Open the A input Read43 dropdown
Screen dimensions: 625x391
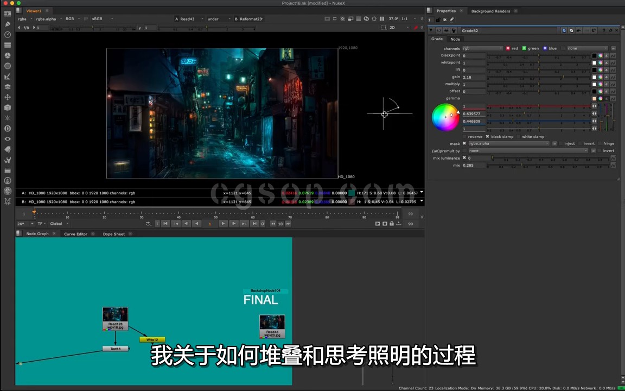point(189,19)
